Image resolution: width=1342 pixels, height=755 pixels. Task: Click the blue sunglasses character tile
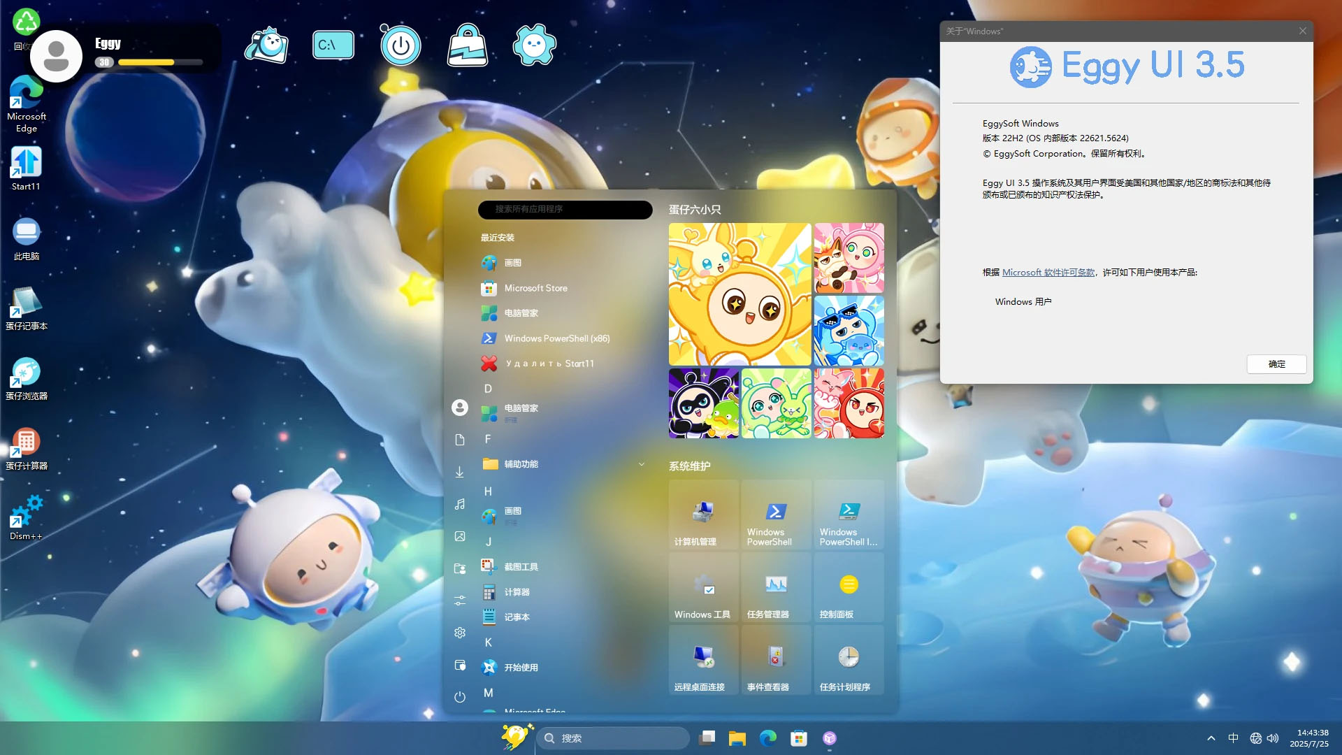849,331
